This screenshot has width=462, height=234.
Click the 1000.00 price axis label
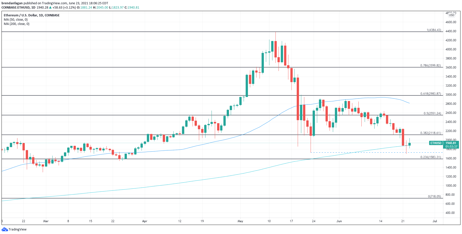[x=451, y=186]
